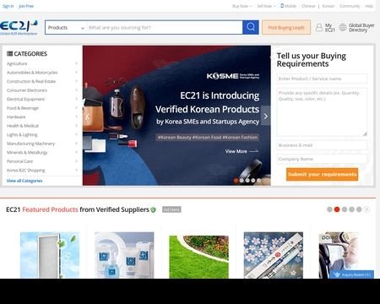Expand the Agriculture category arrow
The height and width of the screenshot is (304, 380).
pos(76,63)
